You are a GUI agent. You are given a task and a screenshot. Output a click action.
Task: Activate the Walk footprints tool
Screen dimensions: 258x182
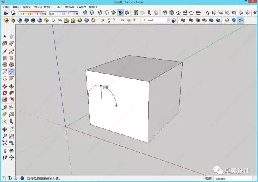(5, 158)
